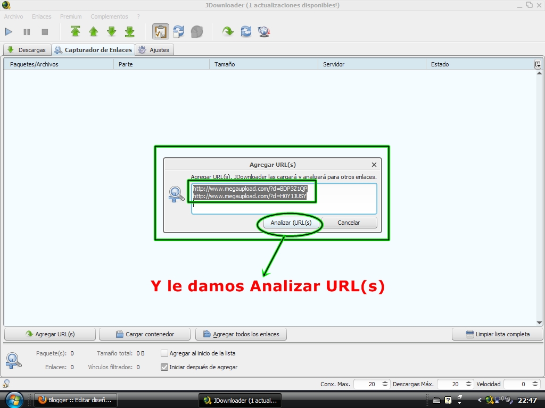This screenshot has height=408, width=545.
Task: Click the Paquete(s): 0 count value
Action: [x=72, y=353]
